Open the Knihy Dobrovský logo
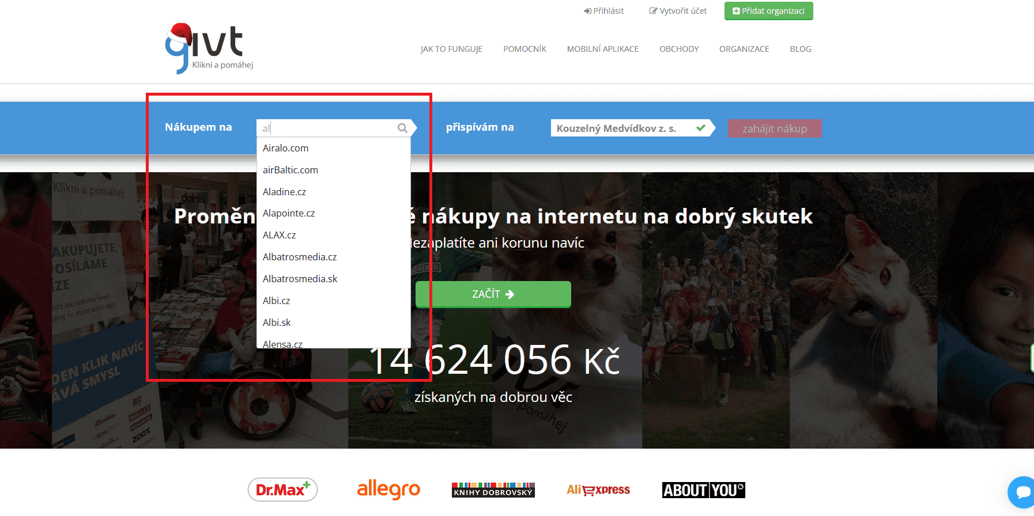Screen dimensions: 1034x516 493,490
